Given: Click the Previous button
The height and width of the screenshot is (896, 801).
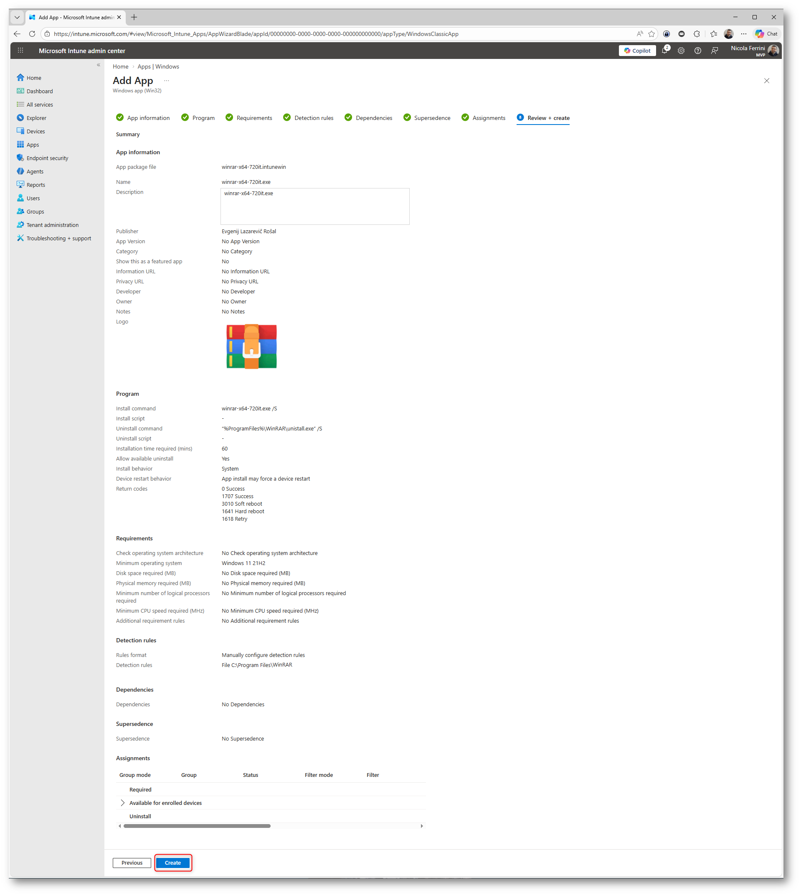Looking at the screenshot, I should (132, 863).
